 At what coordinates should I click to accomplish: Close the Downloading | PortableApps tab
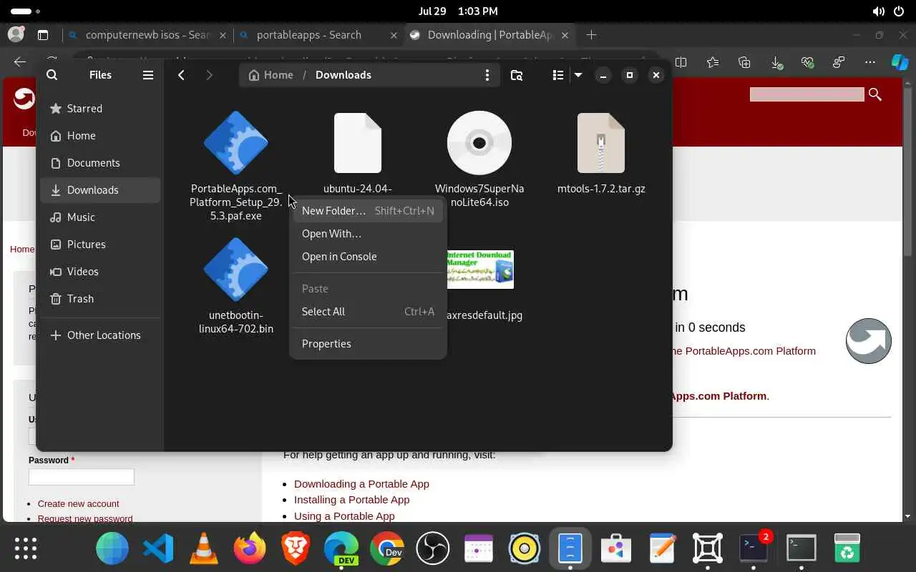coord(565,35)
